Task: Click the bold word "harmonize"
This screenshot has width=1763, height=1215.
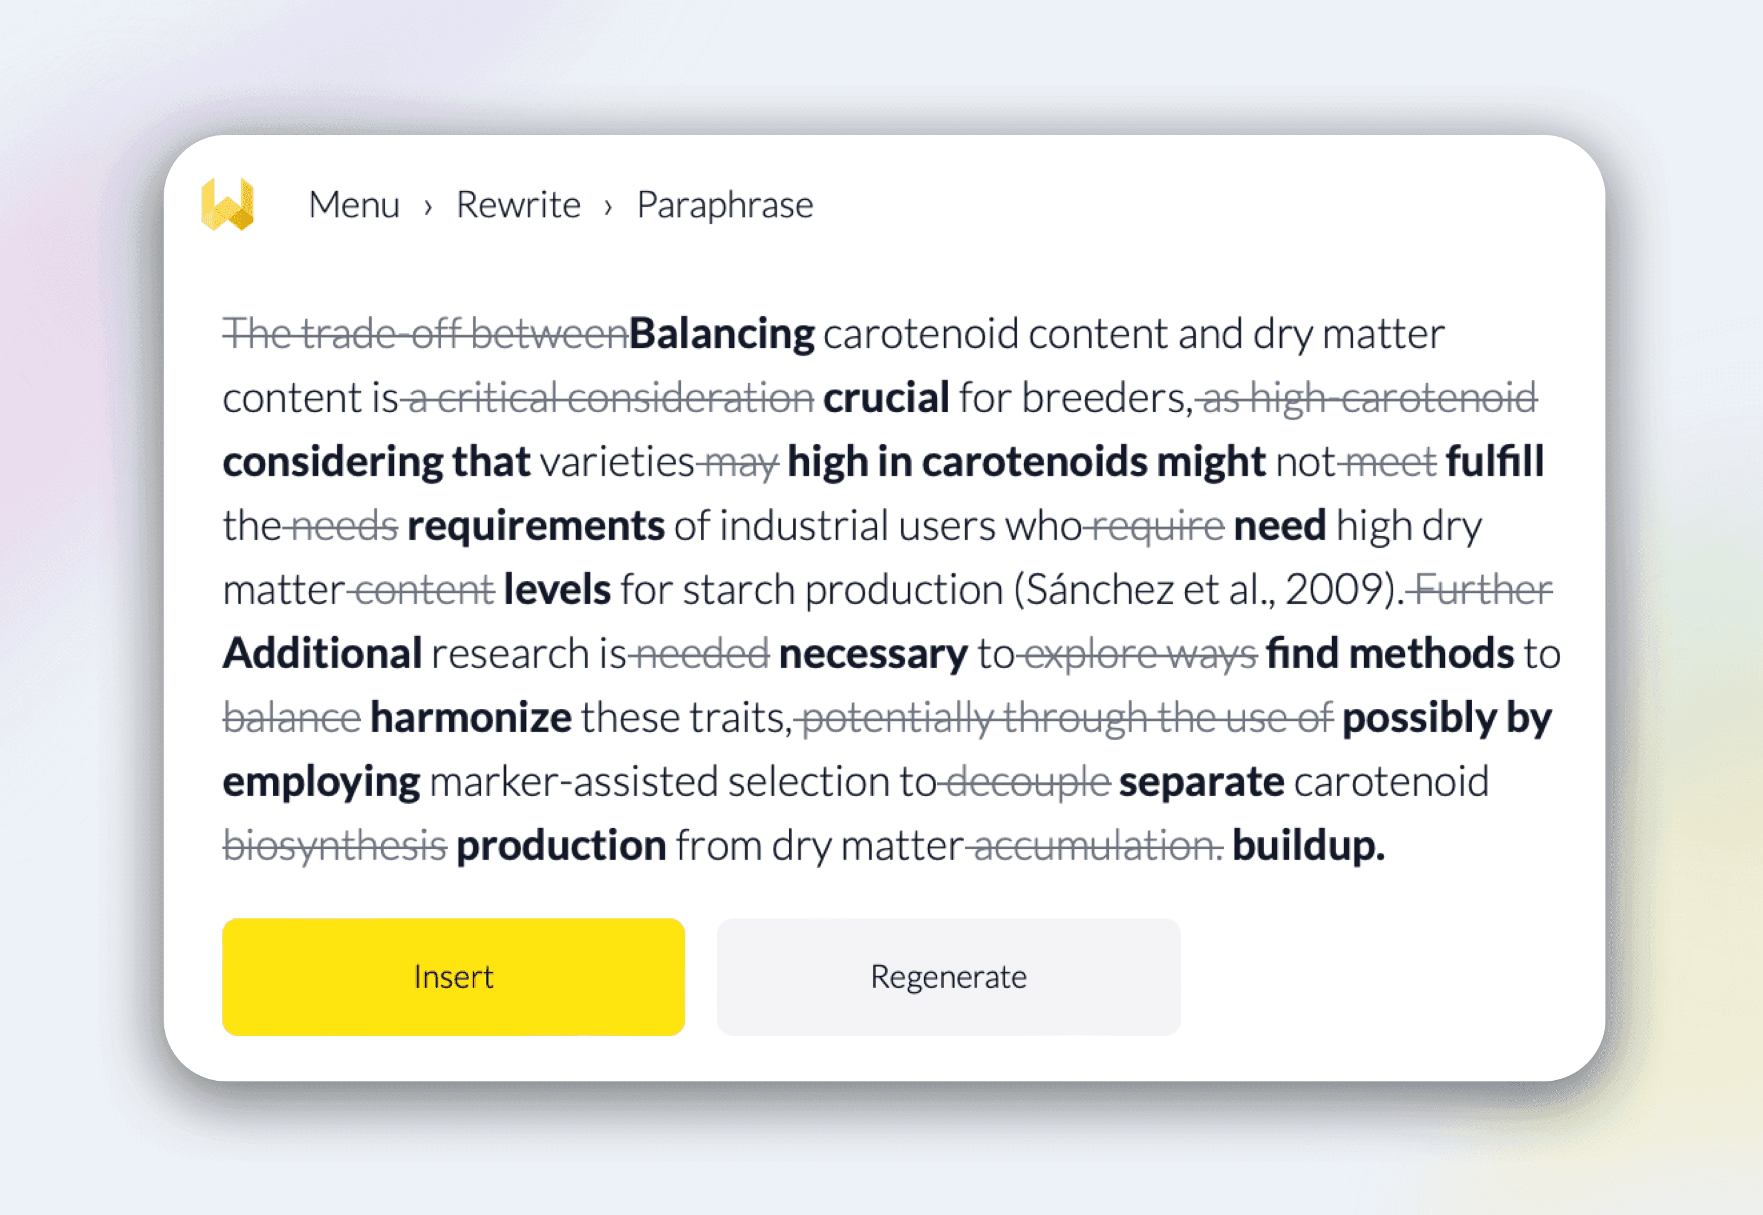Action: pyautogui.click(x=470, y=717)
